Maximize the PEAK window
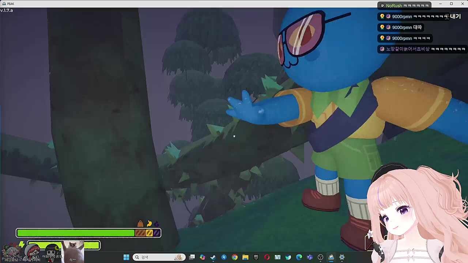Viewport: 468px width, 263px height. coord(451,4)
